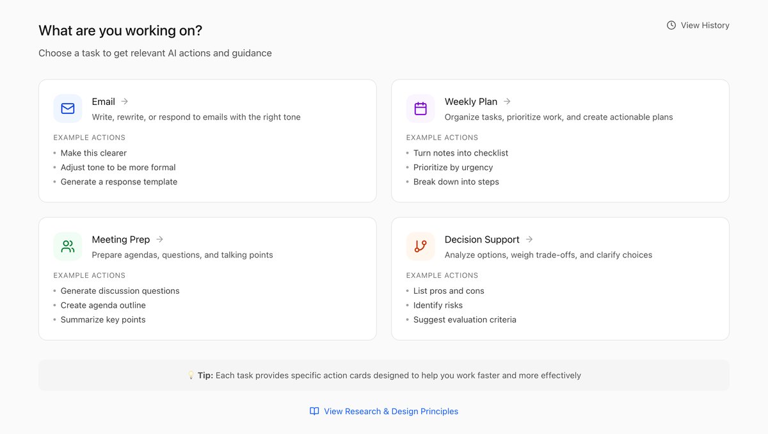This screenshot has height=434, width=768.
Task: Select 'Summarize key points'
Action: 103,320
